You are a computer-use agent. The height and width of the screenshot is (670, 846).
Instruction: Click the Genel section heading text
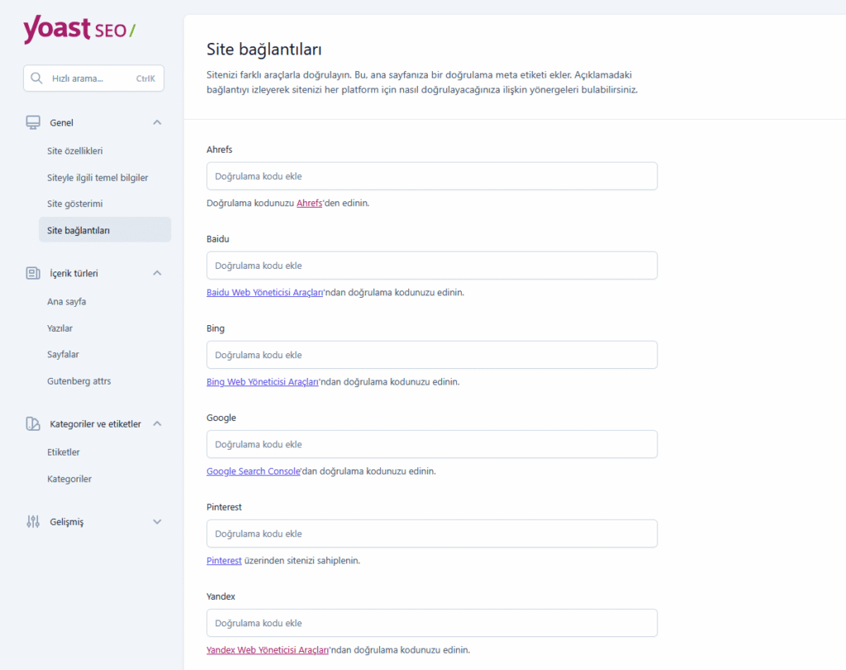(61, 123)
